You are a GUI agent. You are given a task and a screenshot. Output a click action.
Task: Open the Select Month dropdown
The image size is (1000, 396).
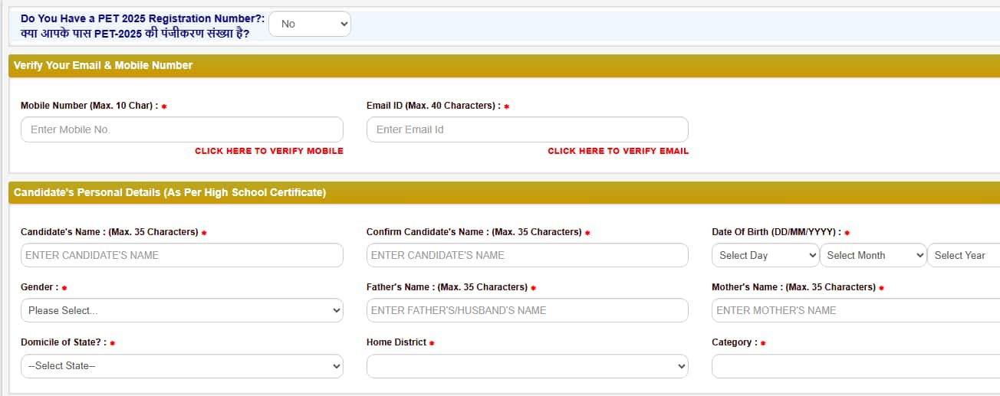[873, 255]
